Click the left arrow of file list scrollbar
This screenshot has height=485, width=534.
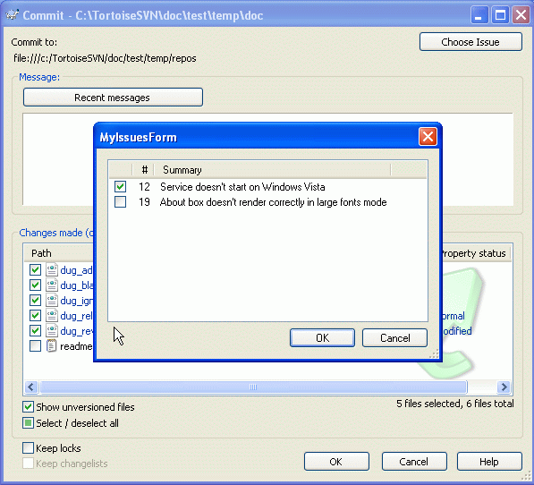(31, 387)
